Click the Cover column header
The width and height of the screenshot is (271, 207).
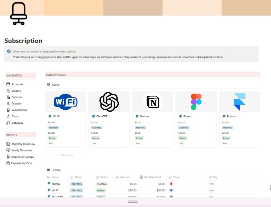[x=174, y=177]
